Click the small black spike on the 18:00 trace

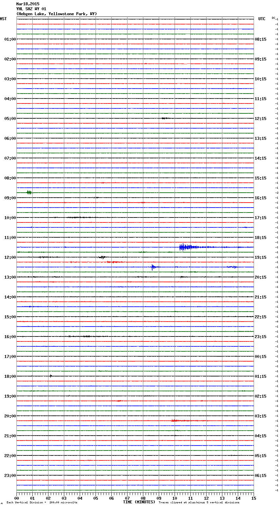[x=51, y=376]
